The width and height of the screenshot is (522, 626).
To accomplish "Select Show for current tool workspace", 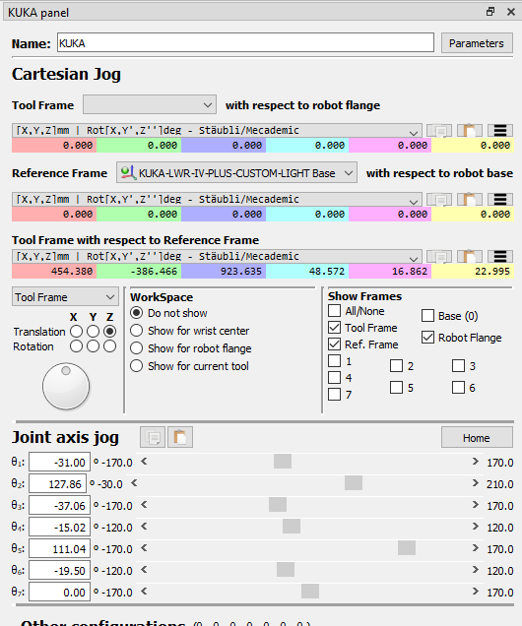I will click(136, 366).
